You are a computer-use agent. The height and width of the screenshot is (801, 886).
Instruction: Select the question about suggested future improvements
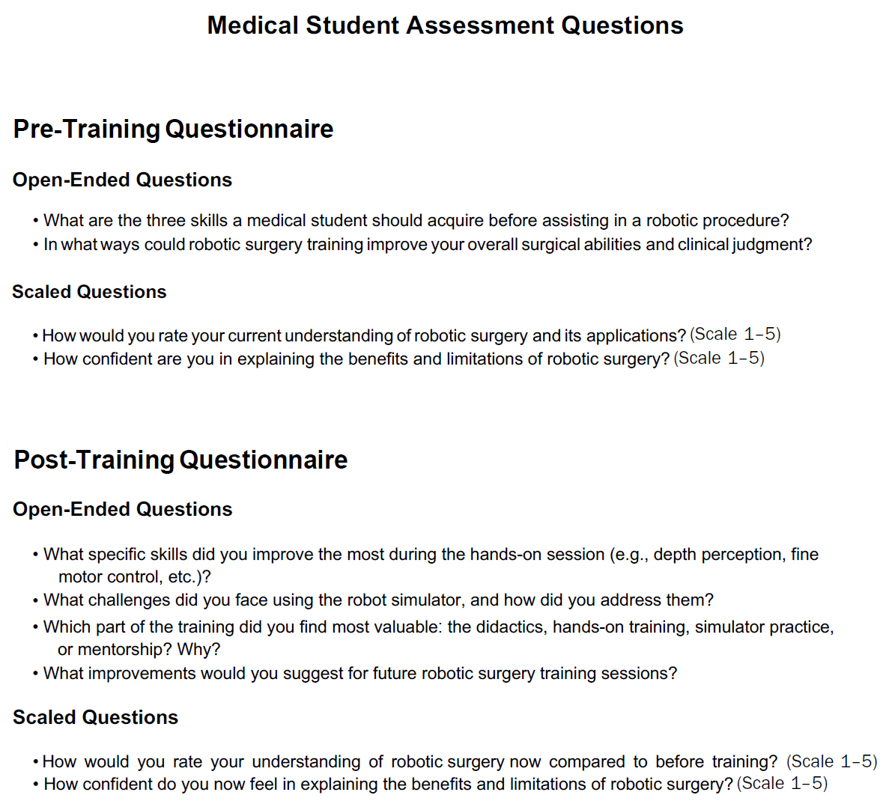click(x=359, y=673)
